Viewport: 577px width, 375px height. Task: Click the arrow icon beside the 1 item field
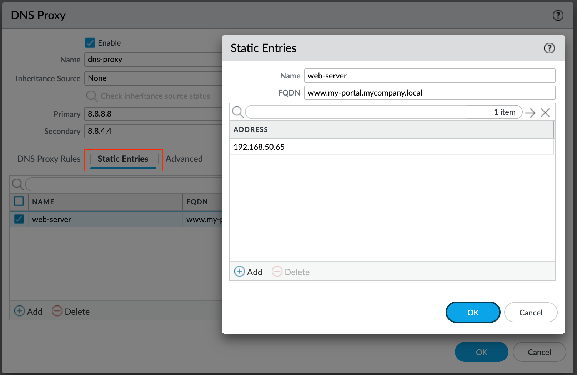click(530, 113)
